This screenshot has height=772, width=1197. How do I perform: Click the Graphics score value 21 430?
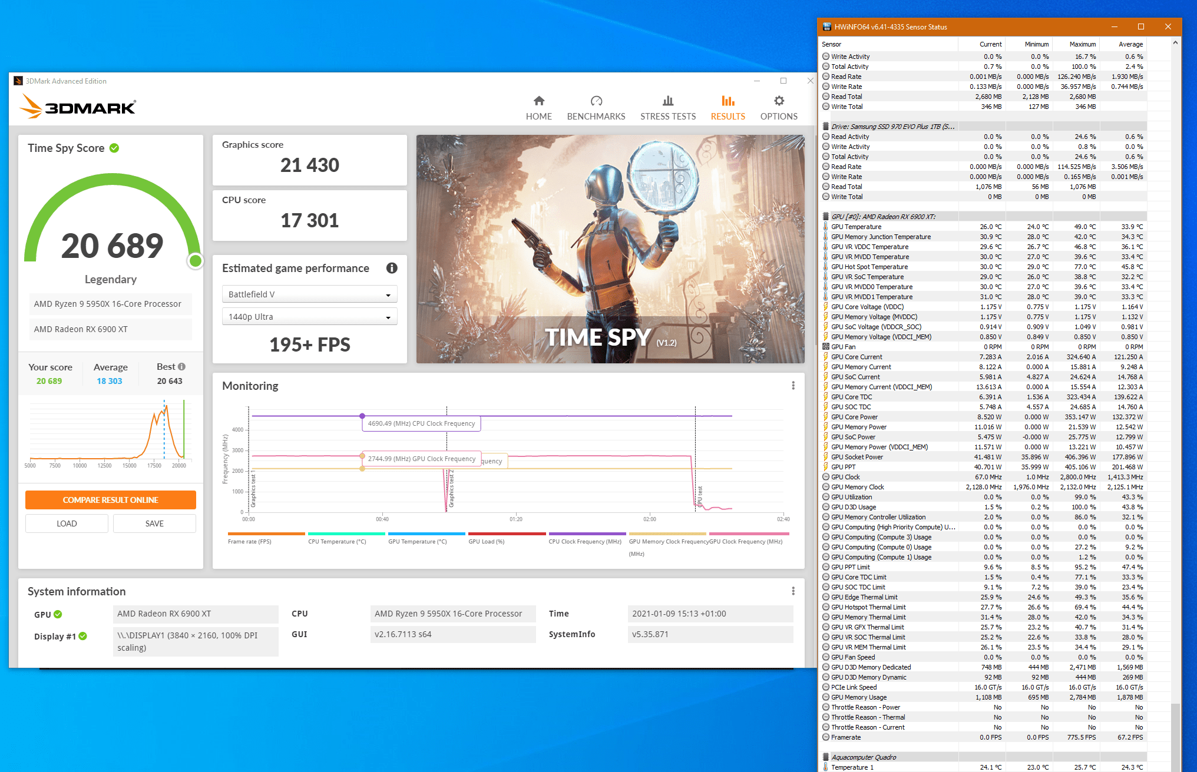[x=310, y=165]
